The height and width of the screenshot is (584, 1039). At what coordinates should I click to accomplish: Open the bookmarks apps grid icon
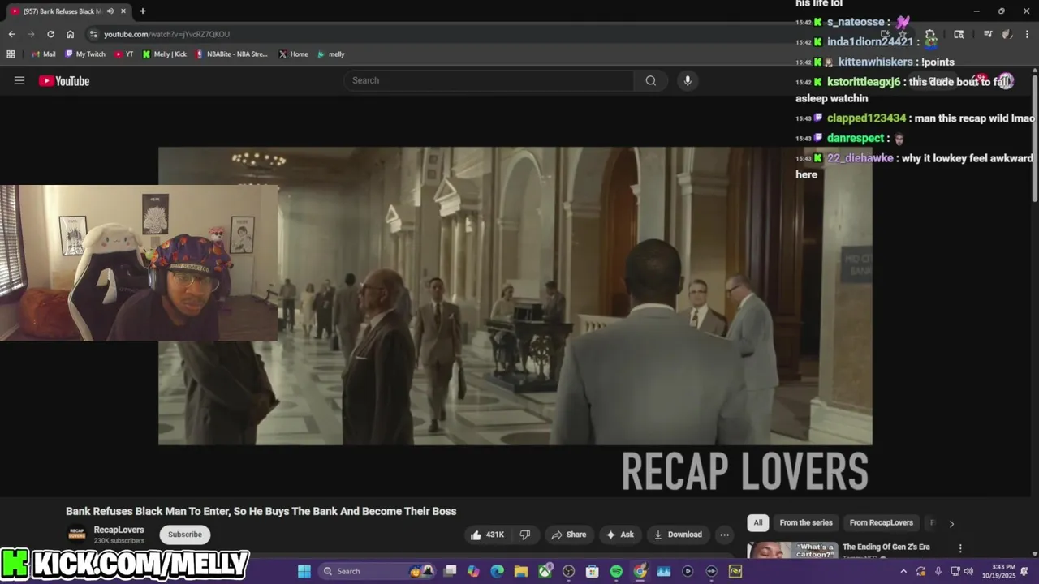11,54
